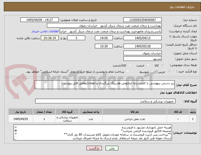Click the واحد شمارش column header
Screen dimensions: 201x155
(x=91, y=112)
